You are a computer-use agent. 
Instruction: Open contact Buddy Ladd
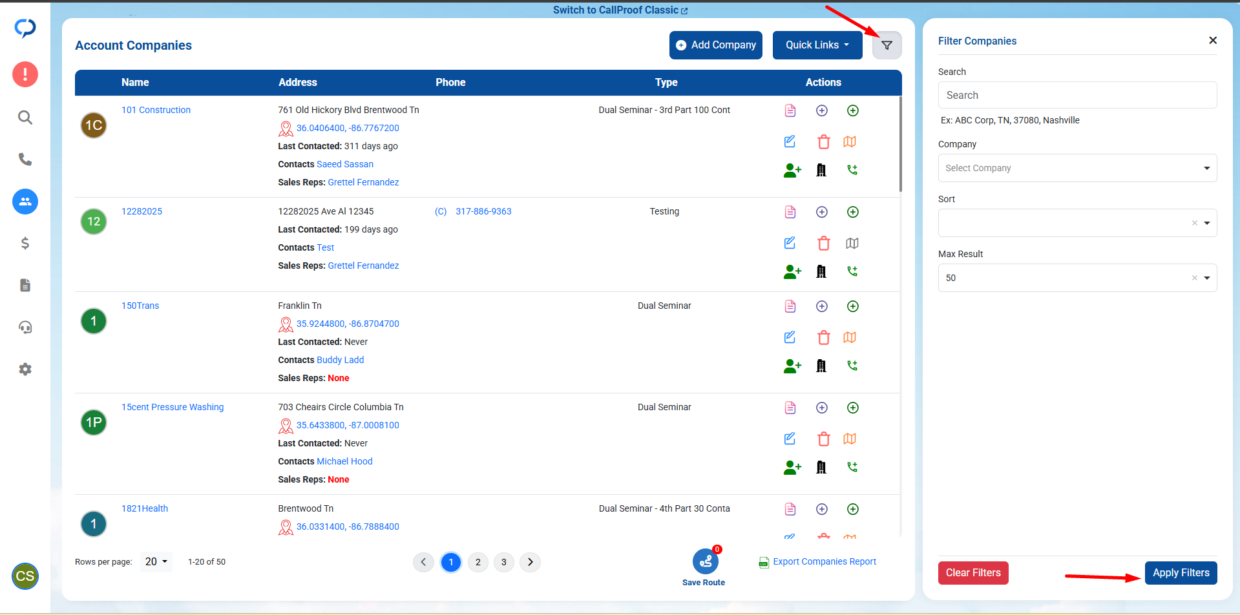[x=340, y=360]
